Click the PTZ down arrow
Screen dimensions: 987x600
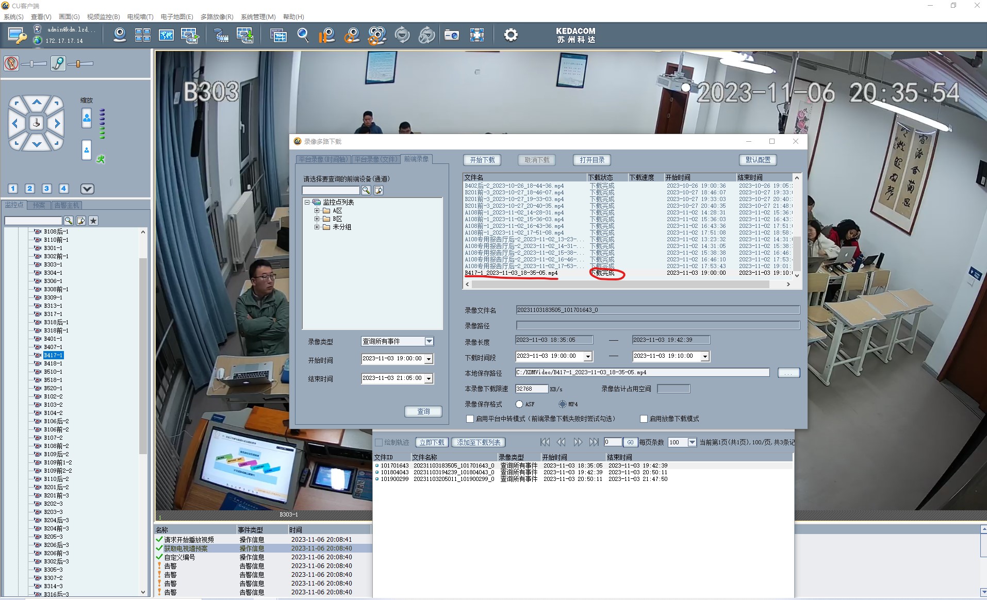click(x=37, y=144)
